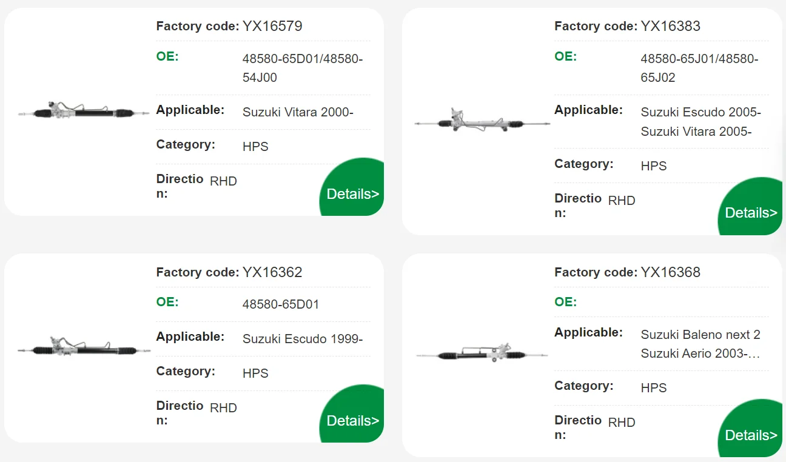
Task: Click the truncated Suzuki Aerio 2003- text
Action: 700,353
